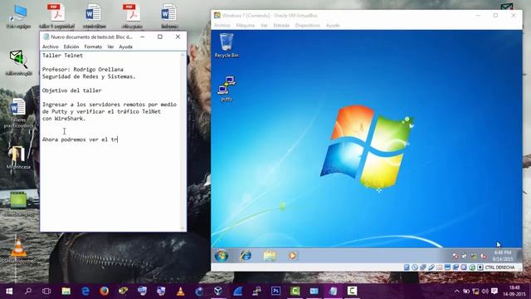Select the 'Este equipo' desktop shortcut
This screenshot has width=531, height=299.
coord(18,17)
